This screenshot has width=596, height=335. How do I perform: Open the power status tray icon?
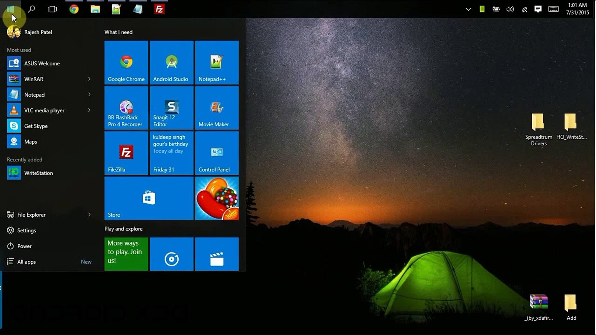coord(496,9)
